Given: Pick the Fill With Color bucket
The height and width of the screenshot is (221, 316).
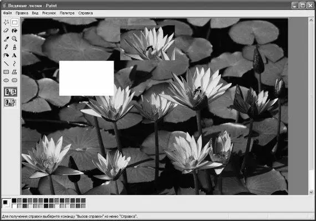Looking at the screenshot, I should (14, 30).
